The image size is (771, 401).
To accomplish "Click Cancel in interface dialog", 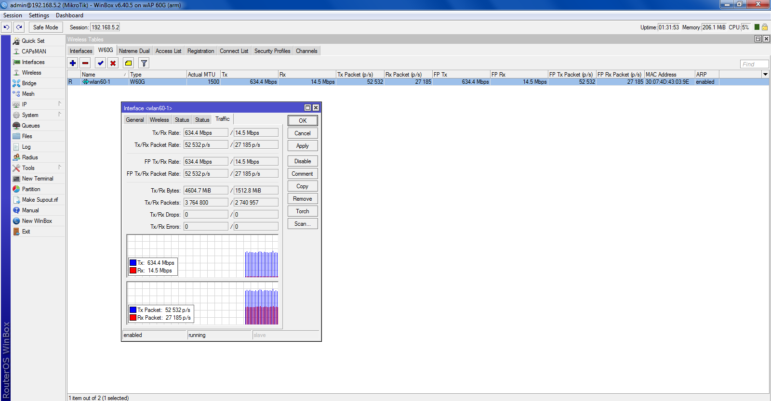I will point(303,133).
